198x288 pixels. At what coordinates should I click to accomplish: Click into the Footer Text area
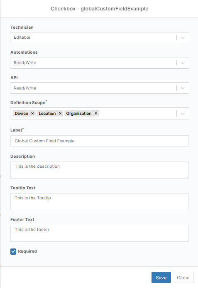[x=100, y=233]
